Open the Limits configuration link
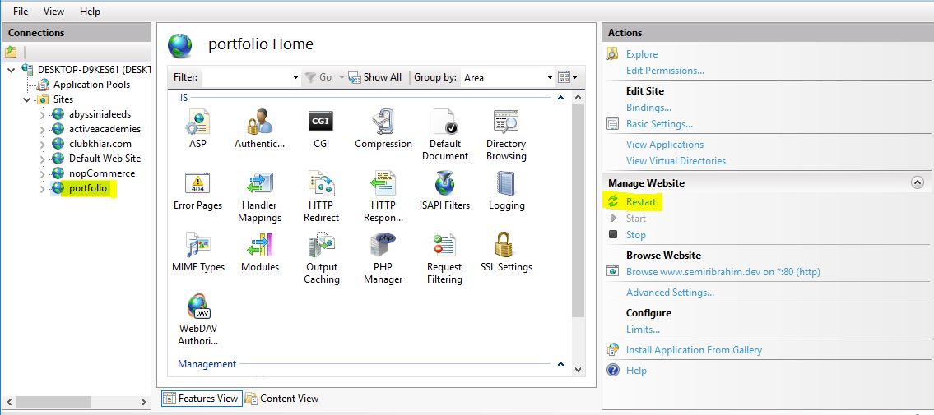This screenshot has width=934, height=415. 643,330
